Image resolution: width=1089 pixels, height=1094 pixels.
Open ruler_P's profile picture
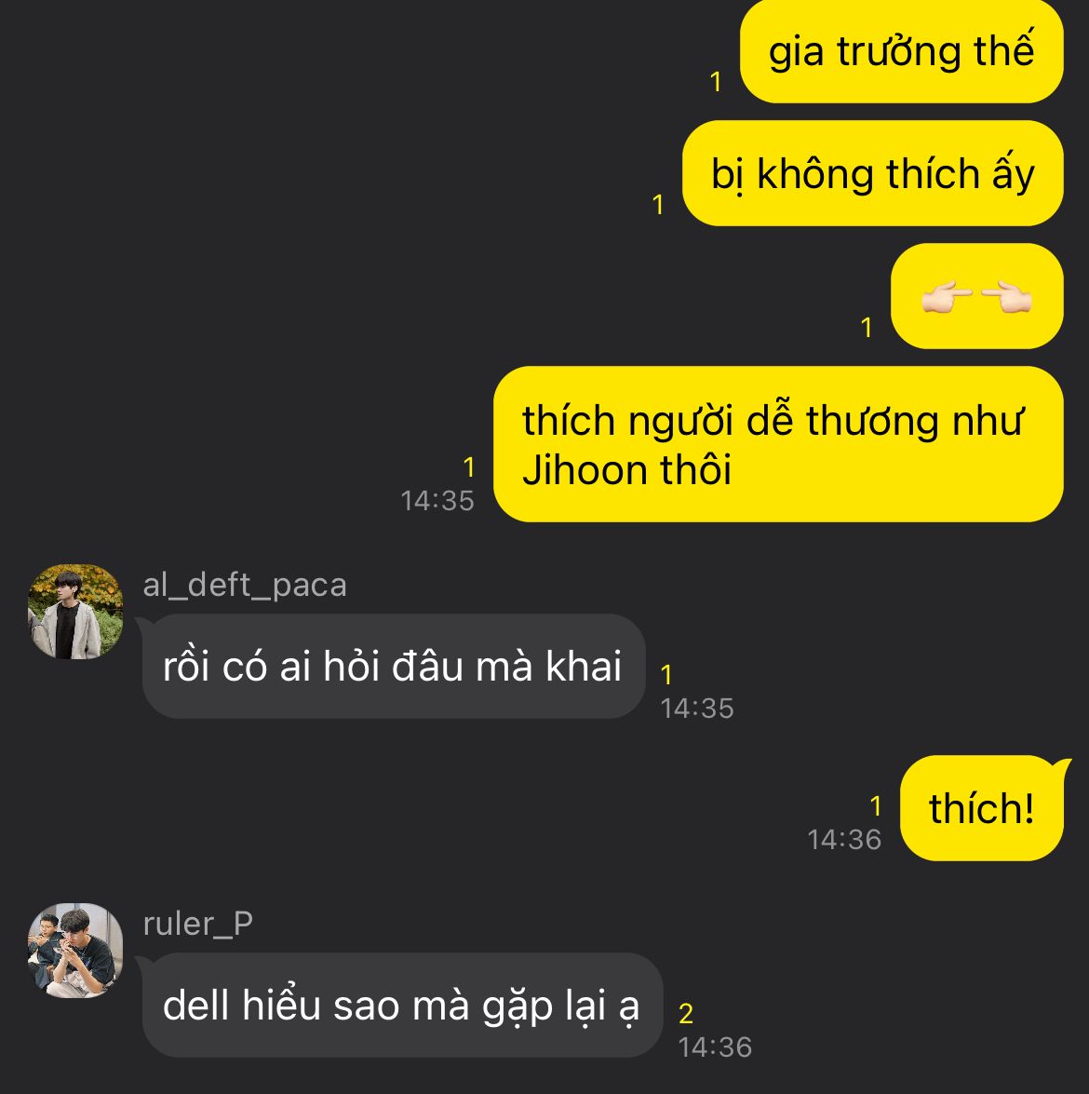tap(75, 951)
